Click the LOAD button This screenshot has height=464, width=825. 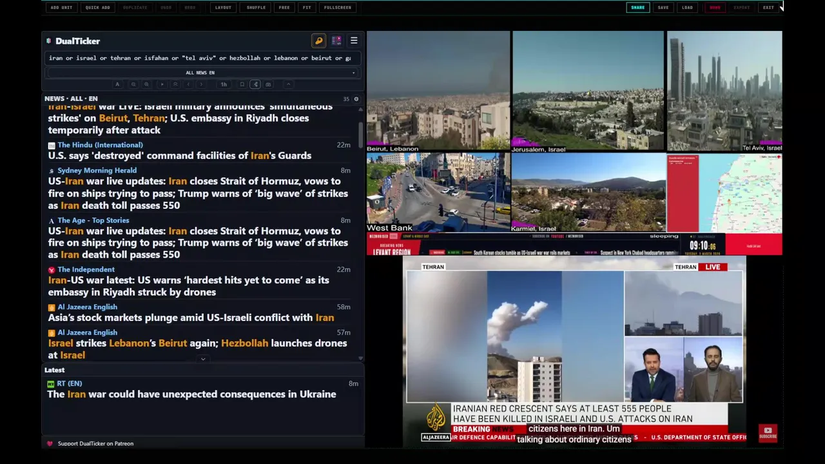point(687,8)
